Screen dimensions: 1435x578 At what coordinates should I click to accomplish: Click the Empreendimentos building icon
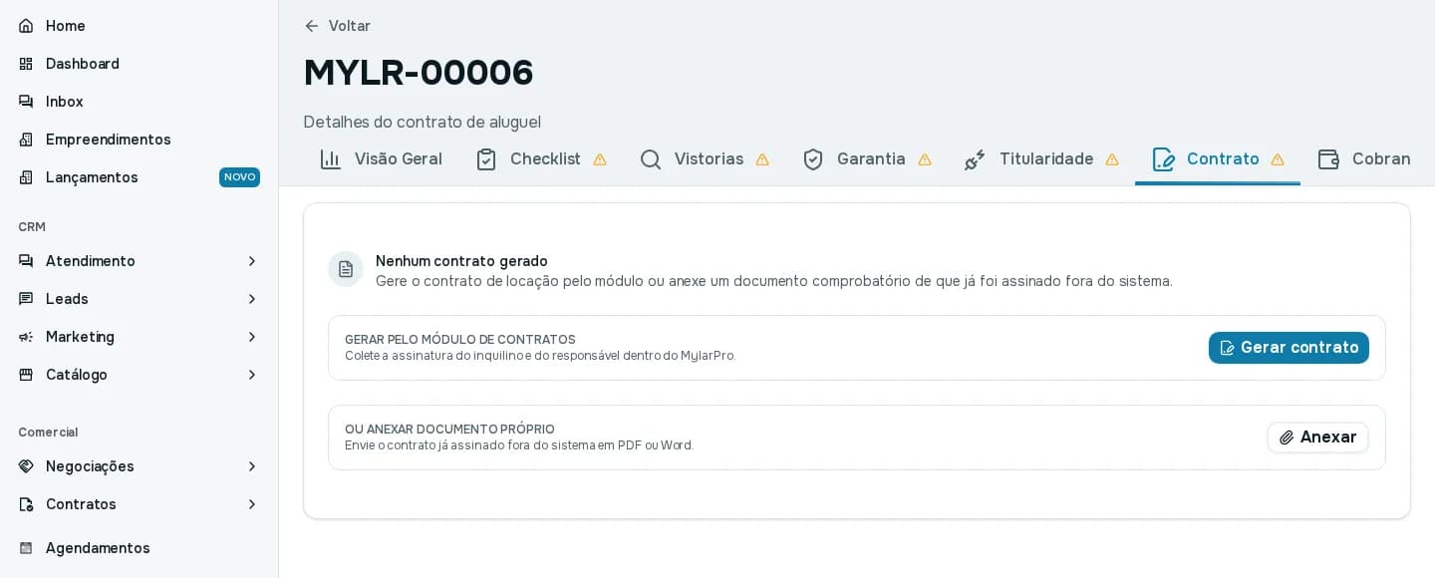point(26,140)
